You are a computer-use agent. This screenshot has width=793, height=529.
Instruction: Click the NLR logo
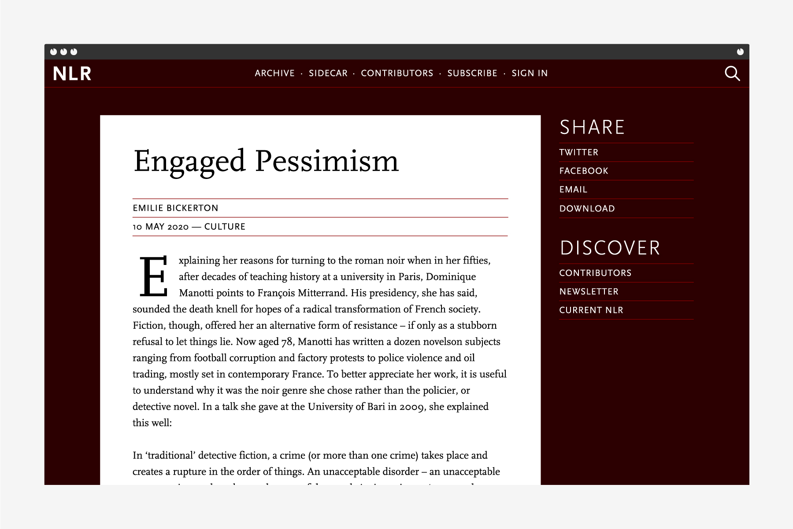(x=72, y=74)
